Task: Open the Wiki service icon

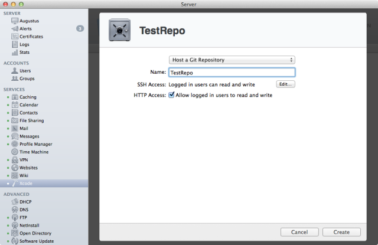Action: 15,175
